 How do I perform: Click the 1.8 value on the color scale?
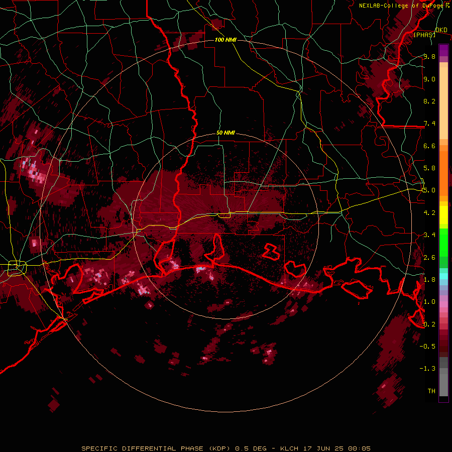[429, 280]
